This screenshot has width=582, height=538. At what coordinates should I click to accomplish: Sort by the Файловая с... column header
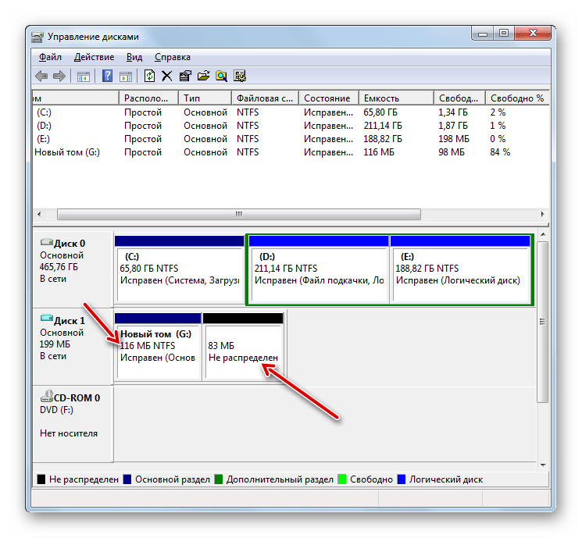[x=265, y=98]
